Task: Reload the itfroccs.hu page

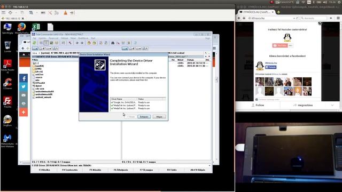Action: point(297,18)
